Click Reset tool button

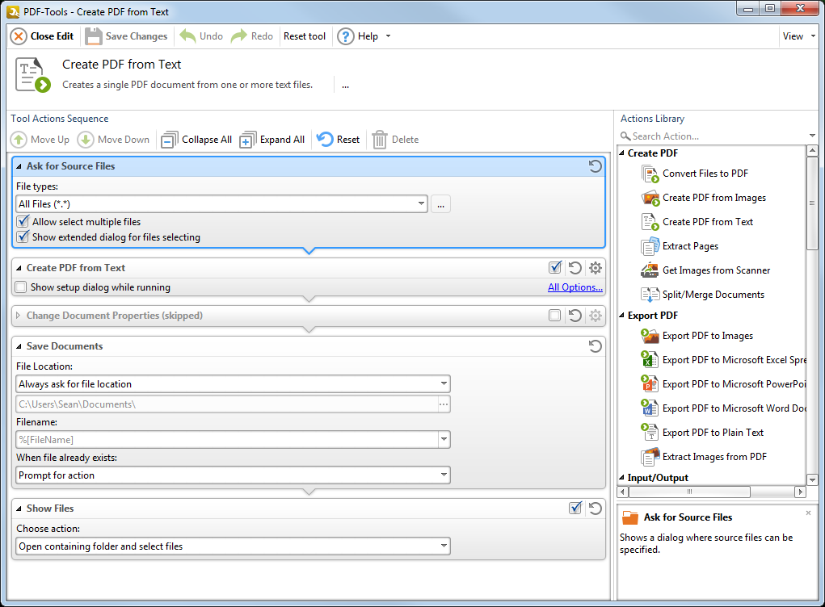click(x=304, y=36)
